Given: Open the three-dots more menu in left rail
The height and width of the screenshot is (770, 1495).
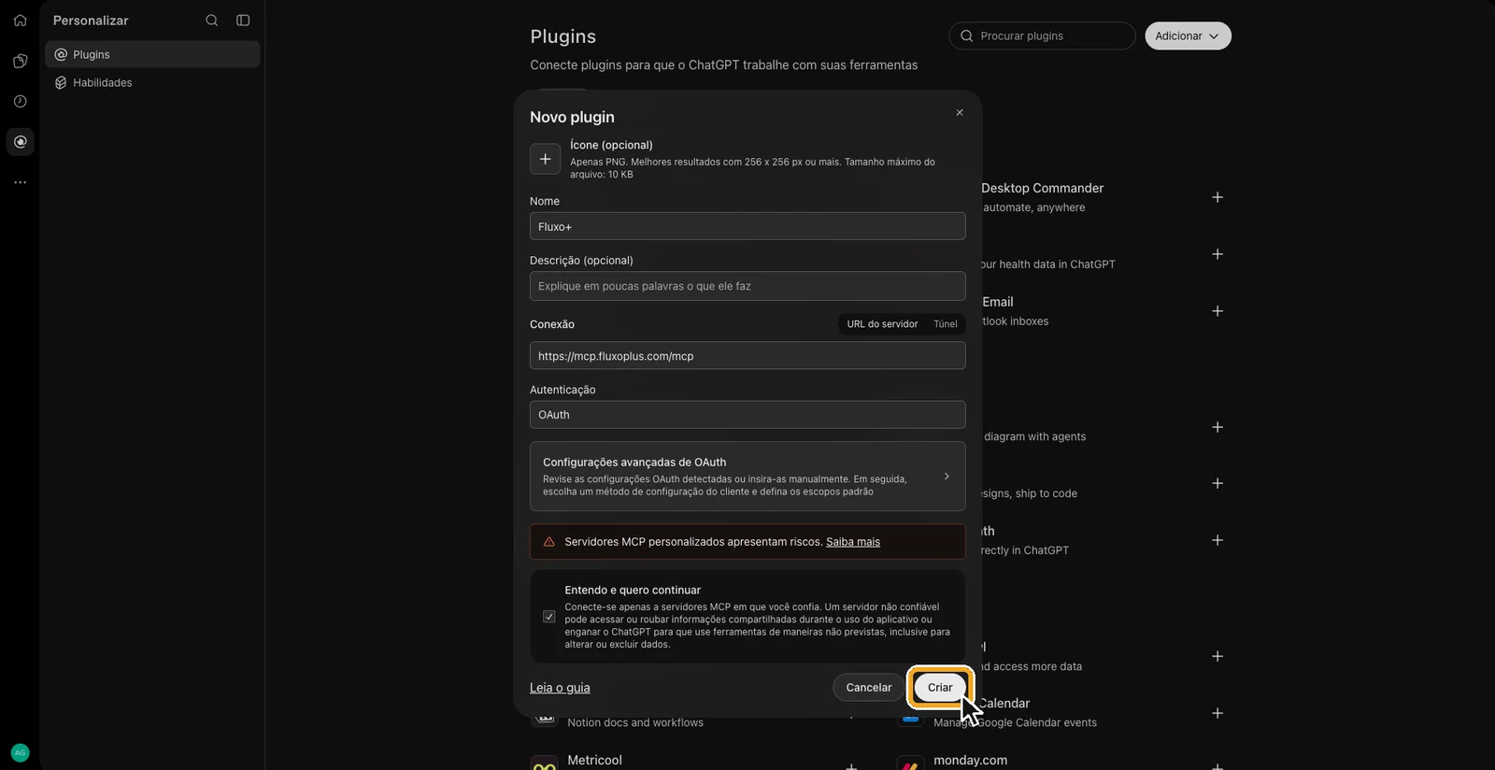Looking at the screenshot, I should (21, 182).
